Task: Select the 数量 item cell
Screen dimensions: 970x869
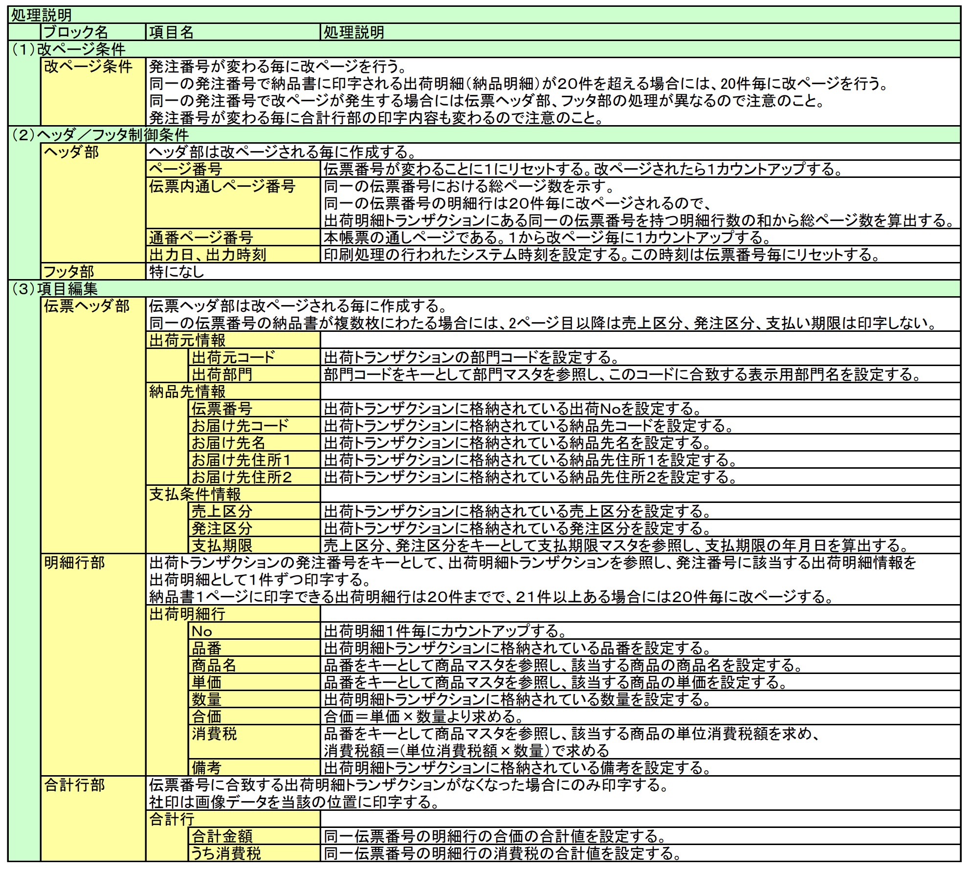Action: (254, 699)
